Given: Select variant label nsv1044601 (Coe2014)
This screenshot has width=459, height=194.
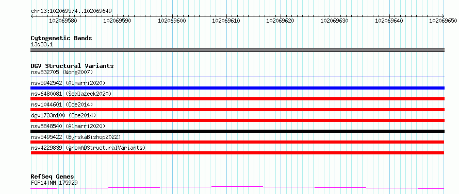Looking at the screenshot, I should tap(62, 104).
